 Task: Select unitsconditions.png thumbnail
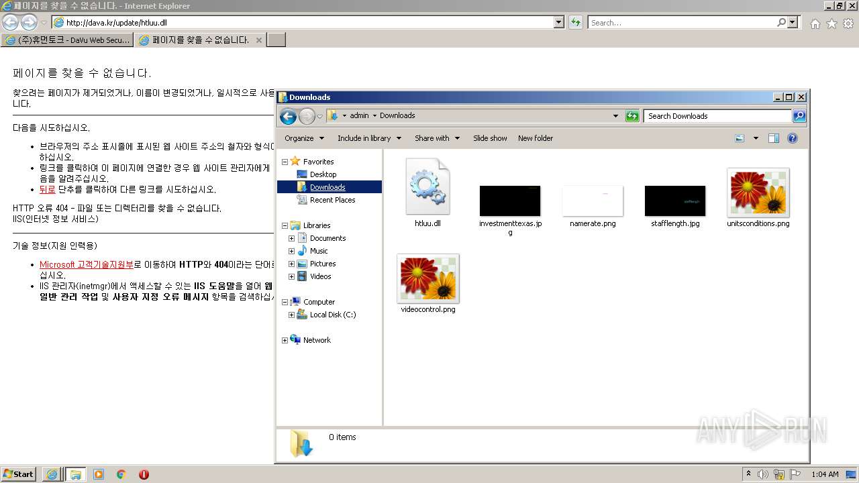click(x=758, y=192)
